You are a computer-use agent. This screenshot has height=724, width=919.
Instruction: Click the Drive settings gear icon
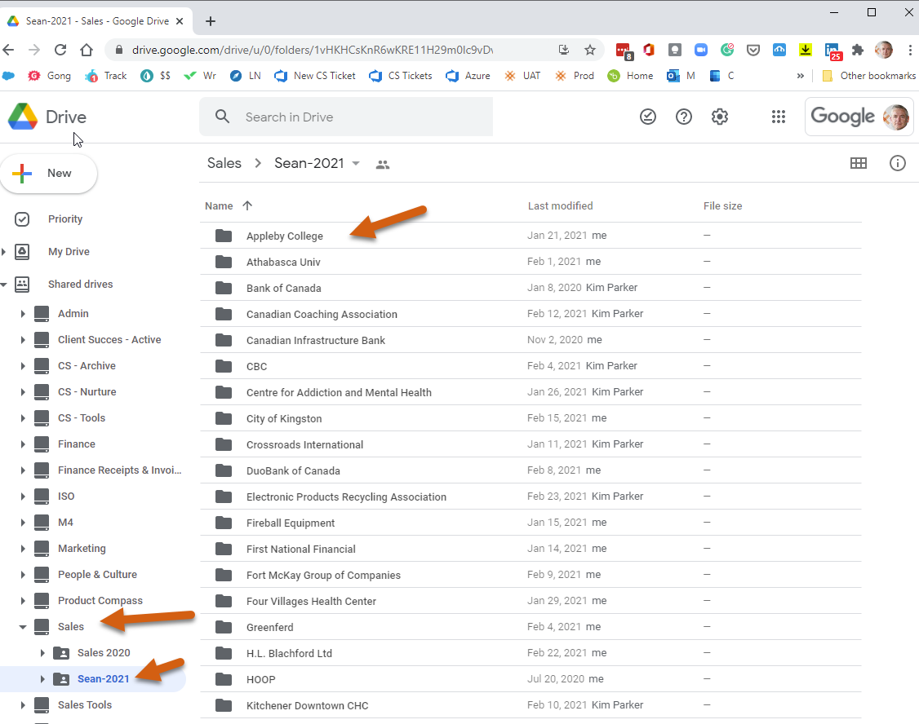point(719,117)
